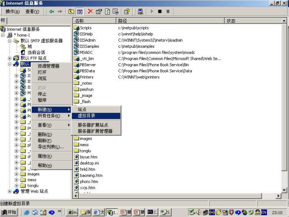Select 域 under the SMTP server
The height and width of the screenshot is (217, 289).
(x=30, y=47)
